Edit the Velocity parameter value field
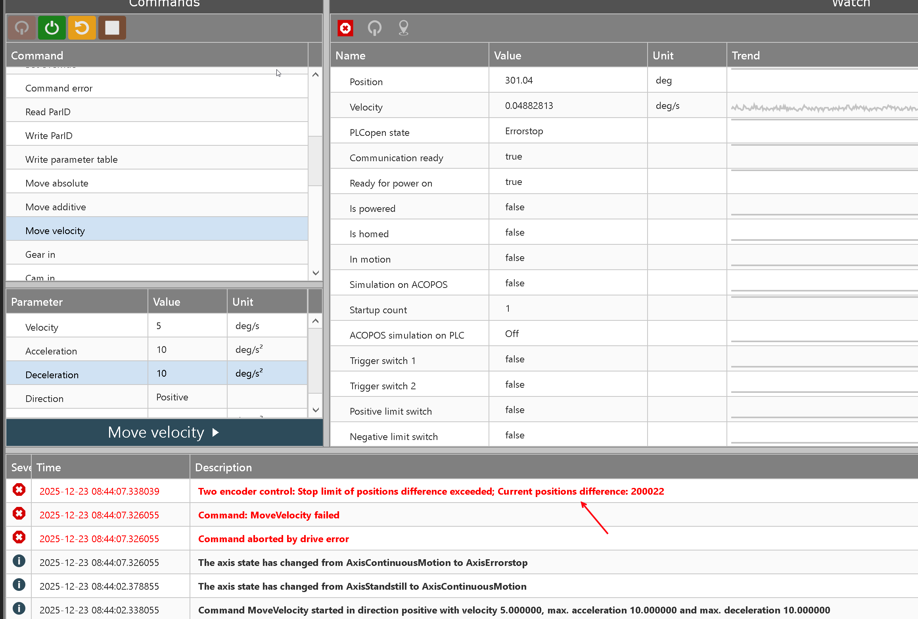The height and width of the screenshot is (619, 918). point(187,326)
